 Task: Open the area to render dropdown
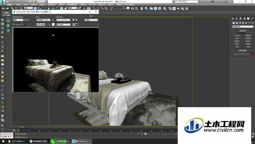18,20
